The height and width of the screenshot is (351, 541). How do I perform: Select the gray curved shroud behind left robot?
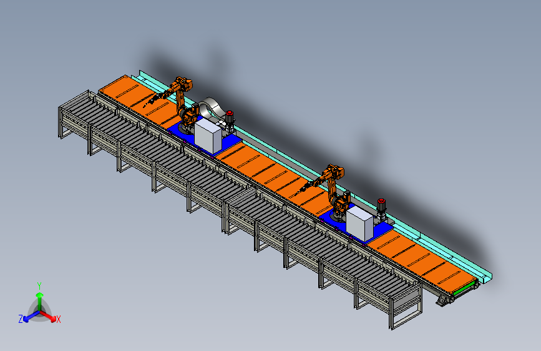pos(211,107)
